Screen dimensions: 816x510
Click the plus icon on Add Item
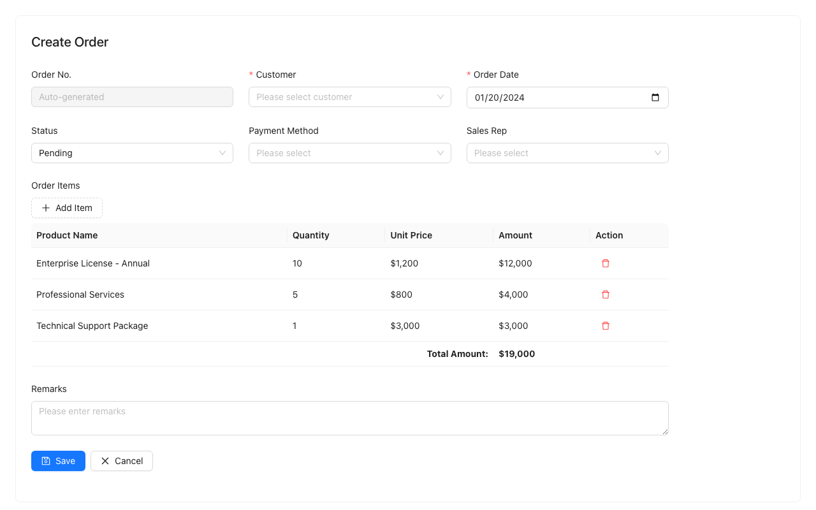(45, 208)
